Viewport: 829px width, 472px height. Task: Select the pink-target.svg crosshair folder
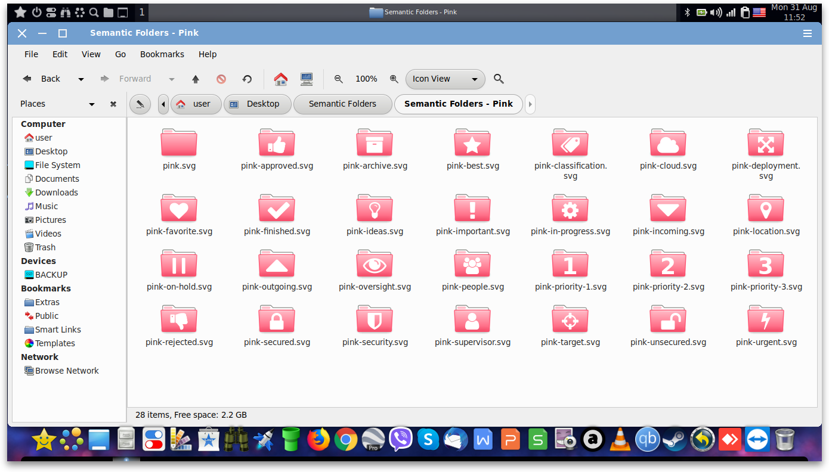[x=570, y=319]
